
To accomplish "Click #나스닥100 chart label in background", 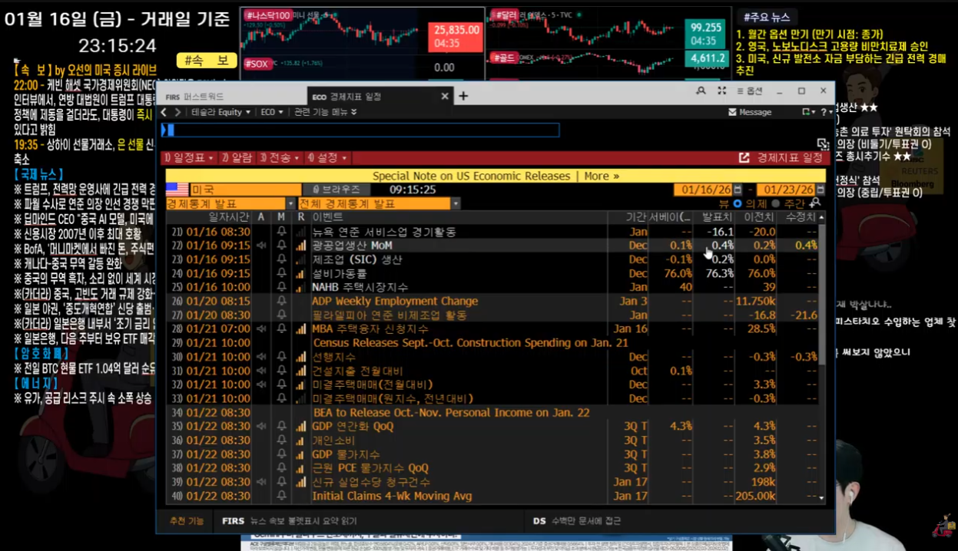I will (267, 15).
